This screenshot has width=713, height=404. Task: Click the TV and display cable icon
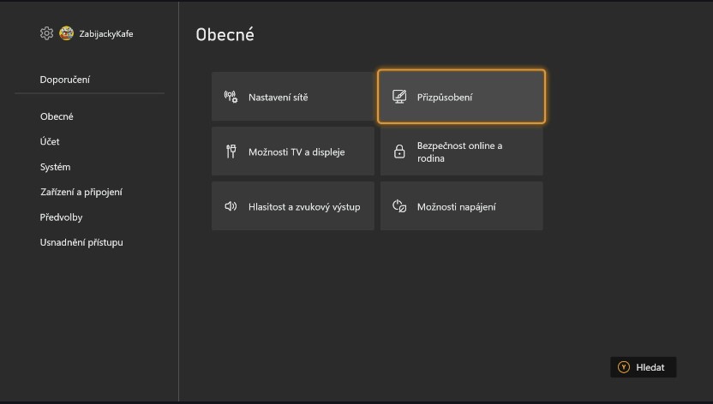tap(231, 151)
